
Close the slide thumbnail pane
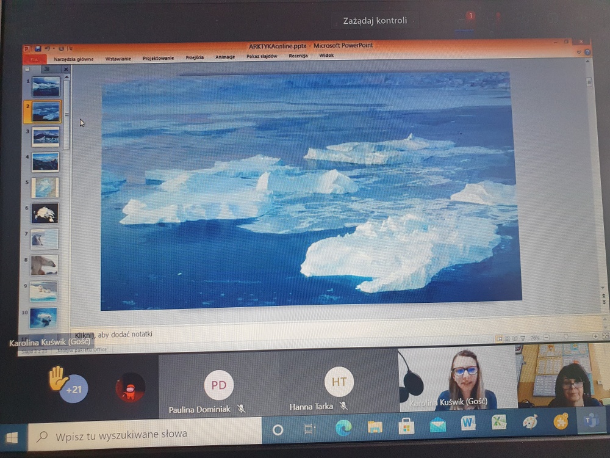[x=66, y=70]
